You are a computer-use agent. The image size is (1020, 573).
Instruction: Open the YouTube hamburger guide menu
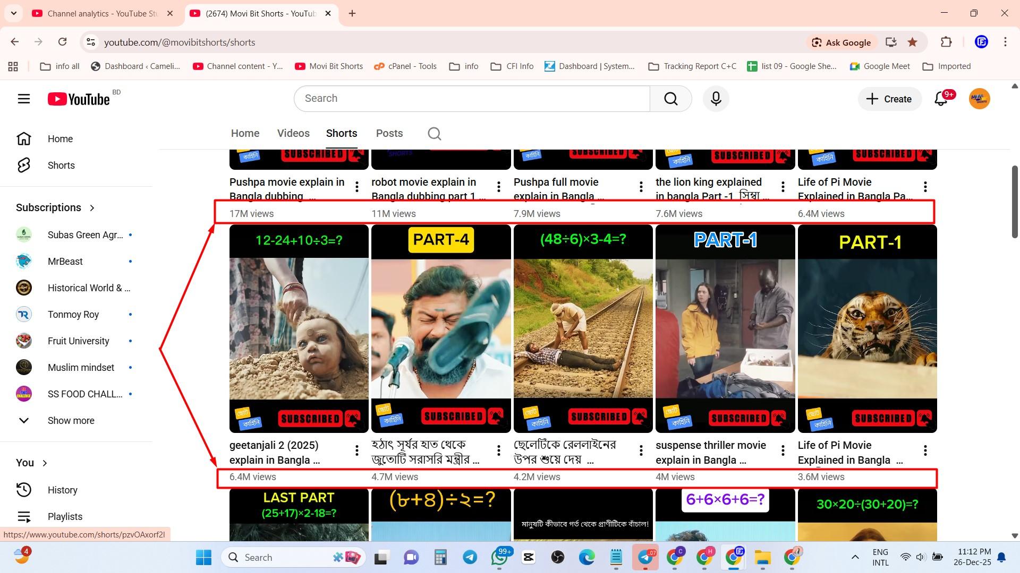[x=23, y=99]
